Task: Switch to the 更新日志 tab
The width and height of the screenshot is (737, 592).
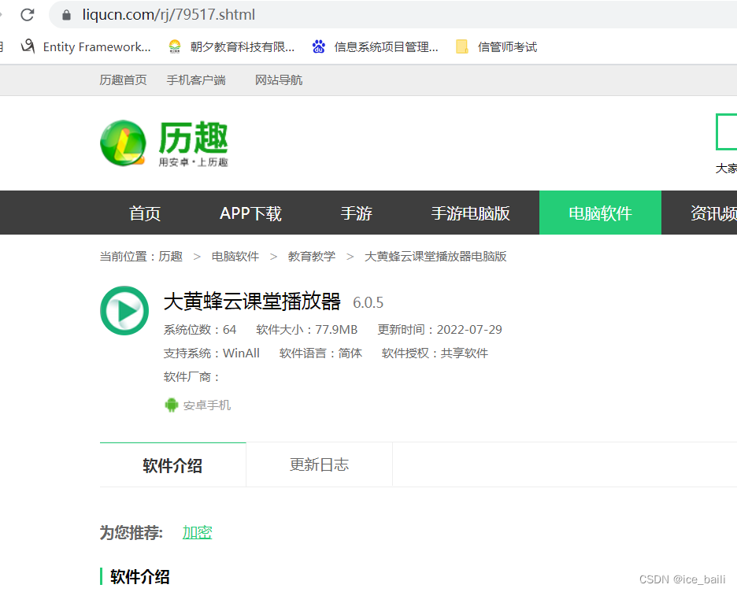Action: (319, 464)
